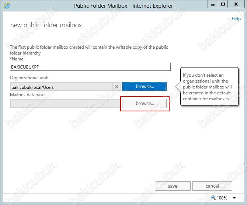247x205 pixels.
Task: Click the 'new public folder mailbox' heading
Action: click(x=46, y=25)
